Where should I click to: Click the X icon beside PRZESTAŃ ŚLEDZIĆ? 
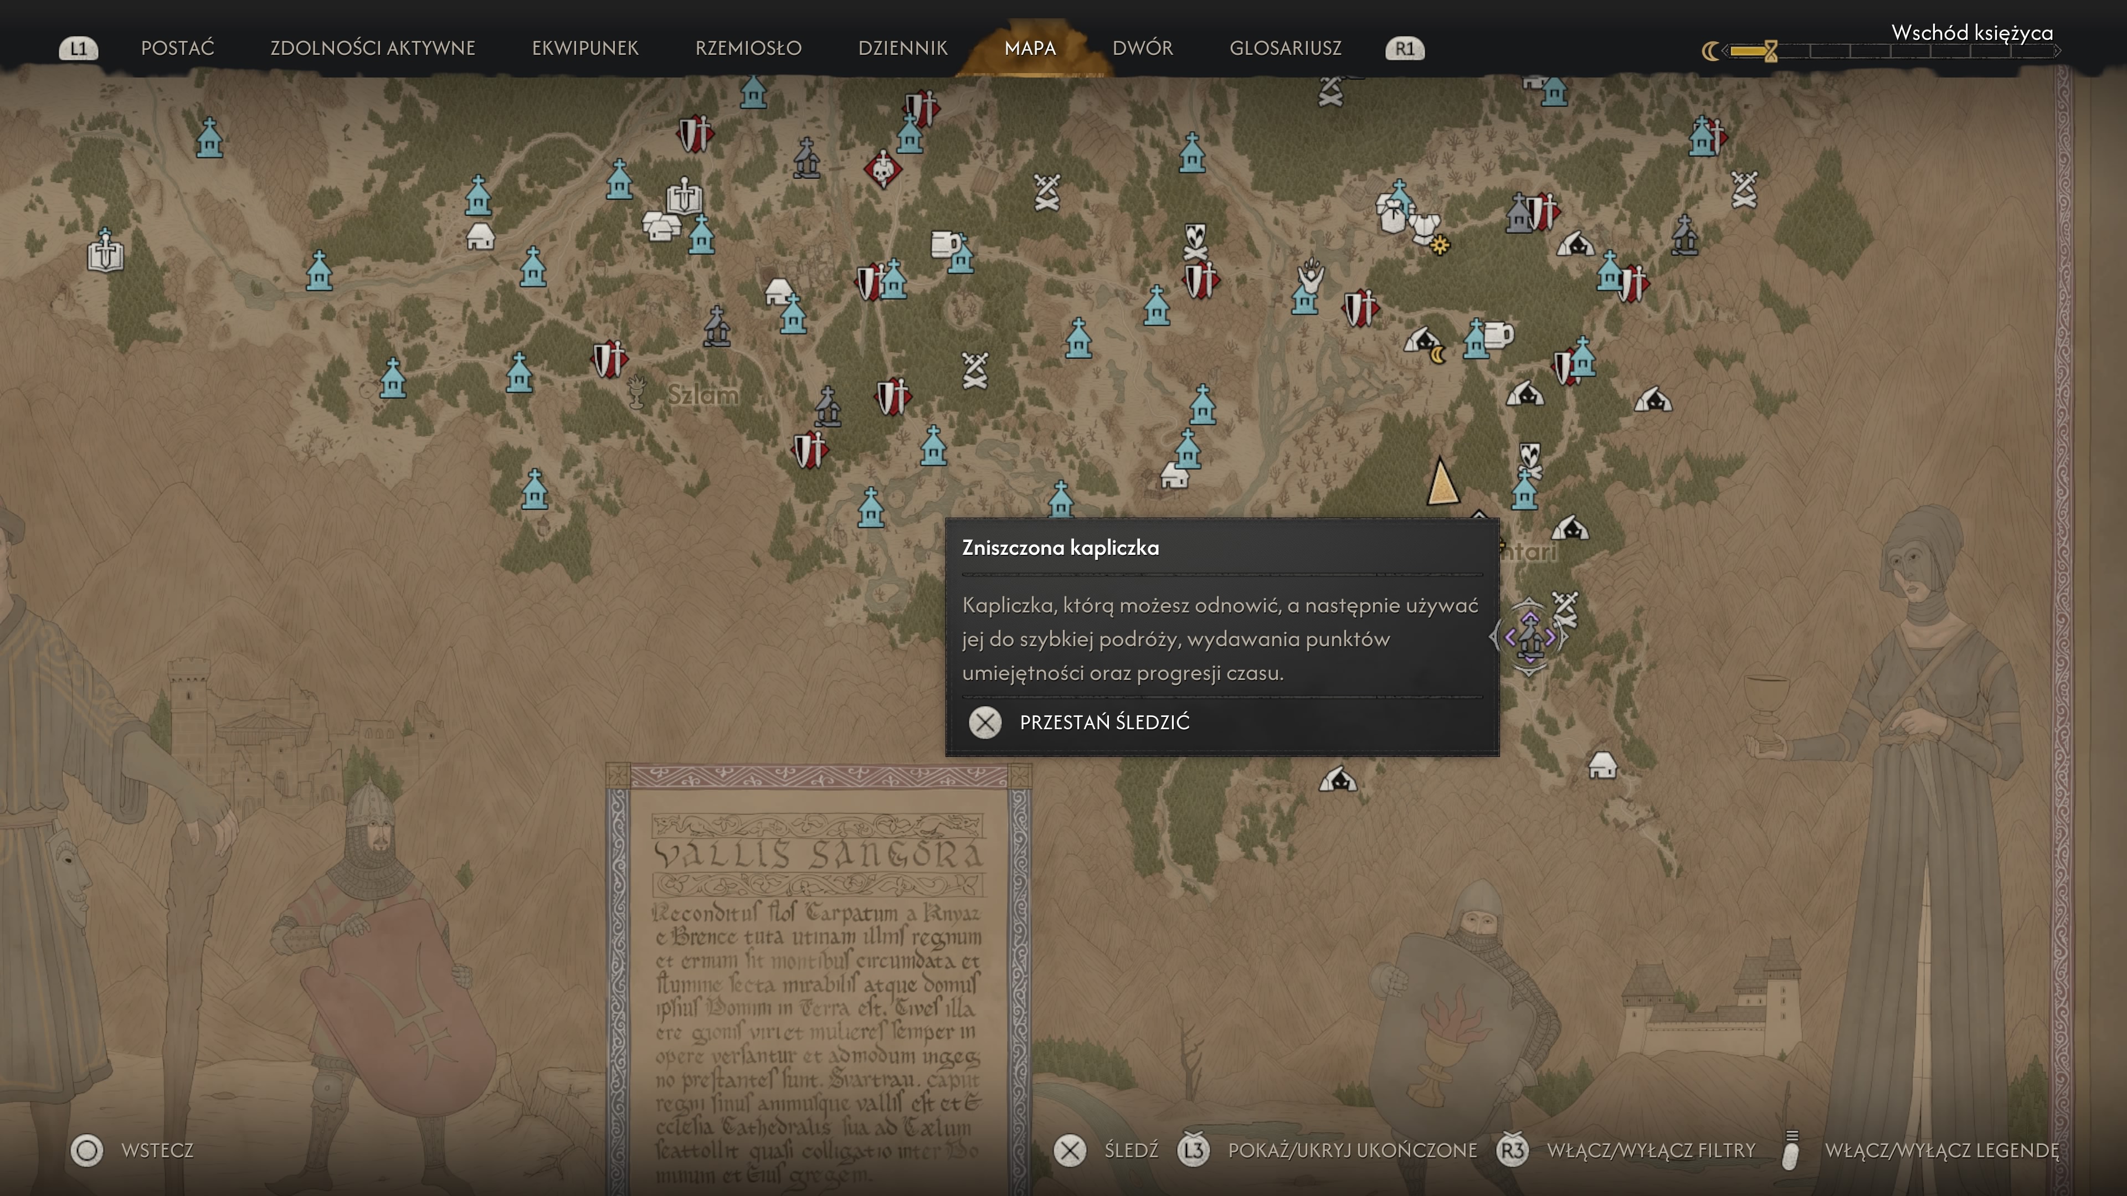[x=984, y=722]
